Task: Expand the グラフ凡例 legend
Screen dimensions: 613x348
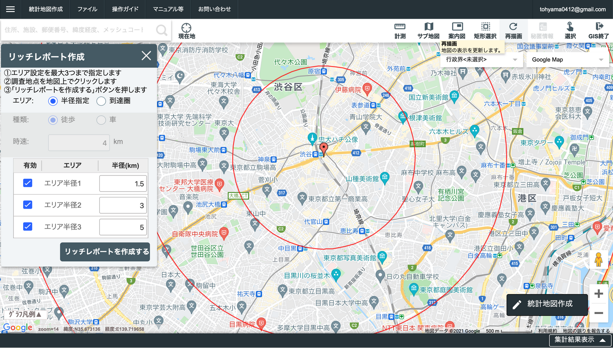Action: [x=25, y=314]
